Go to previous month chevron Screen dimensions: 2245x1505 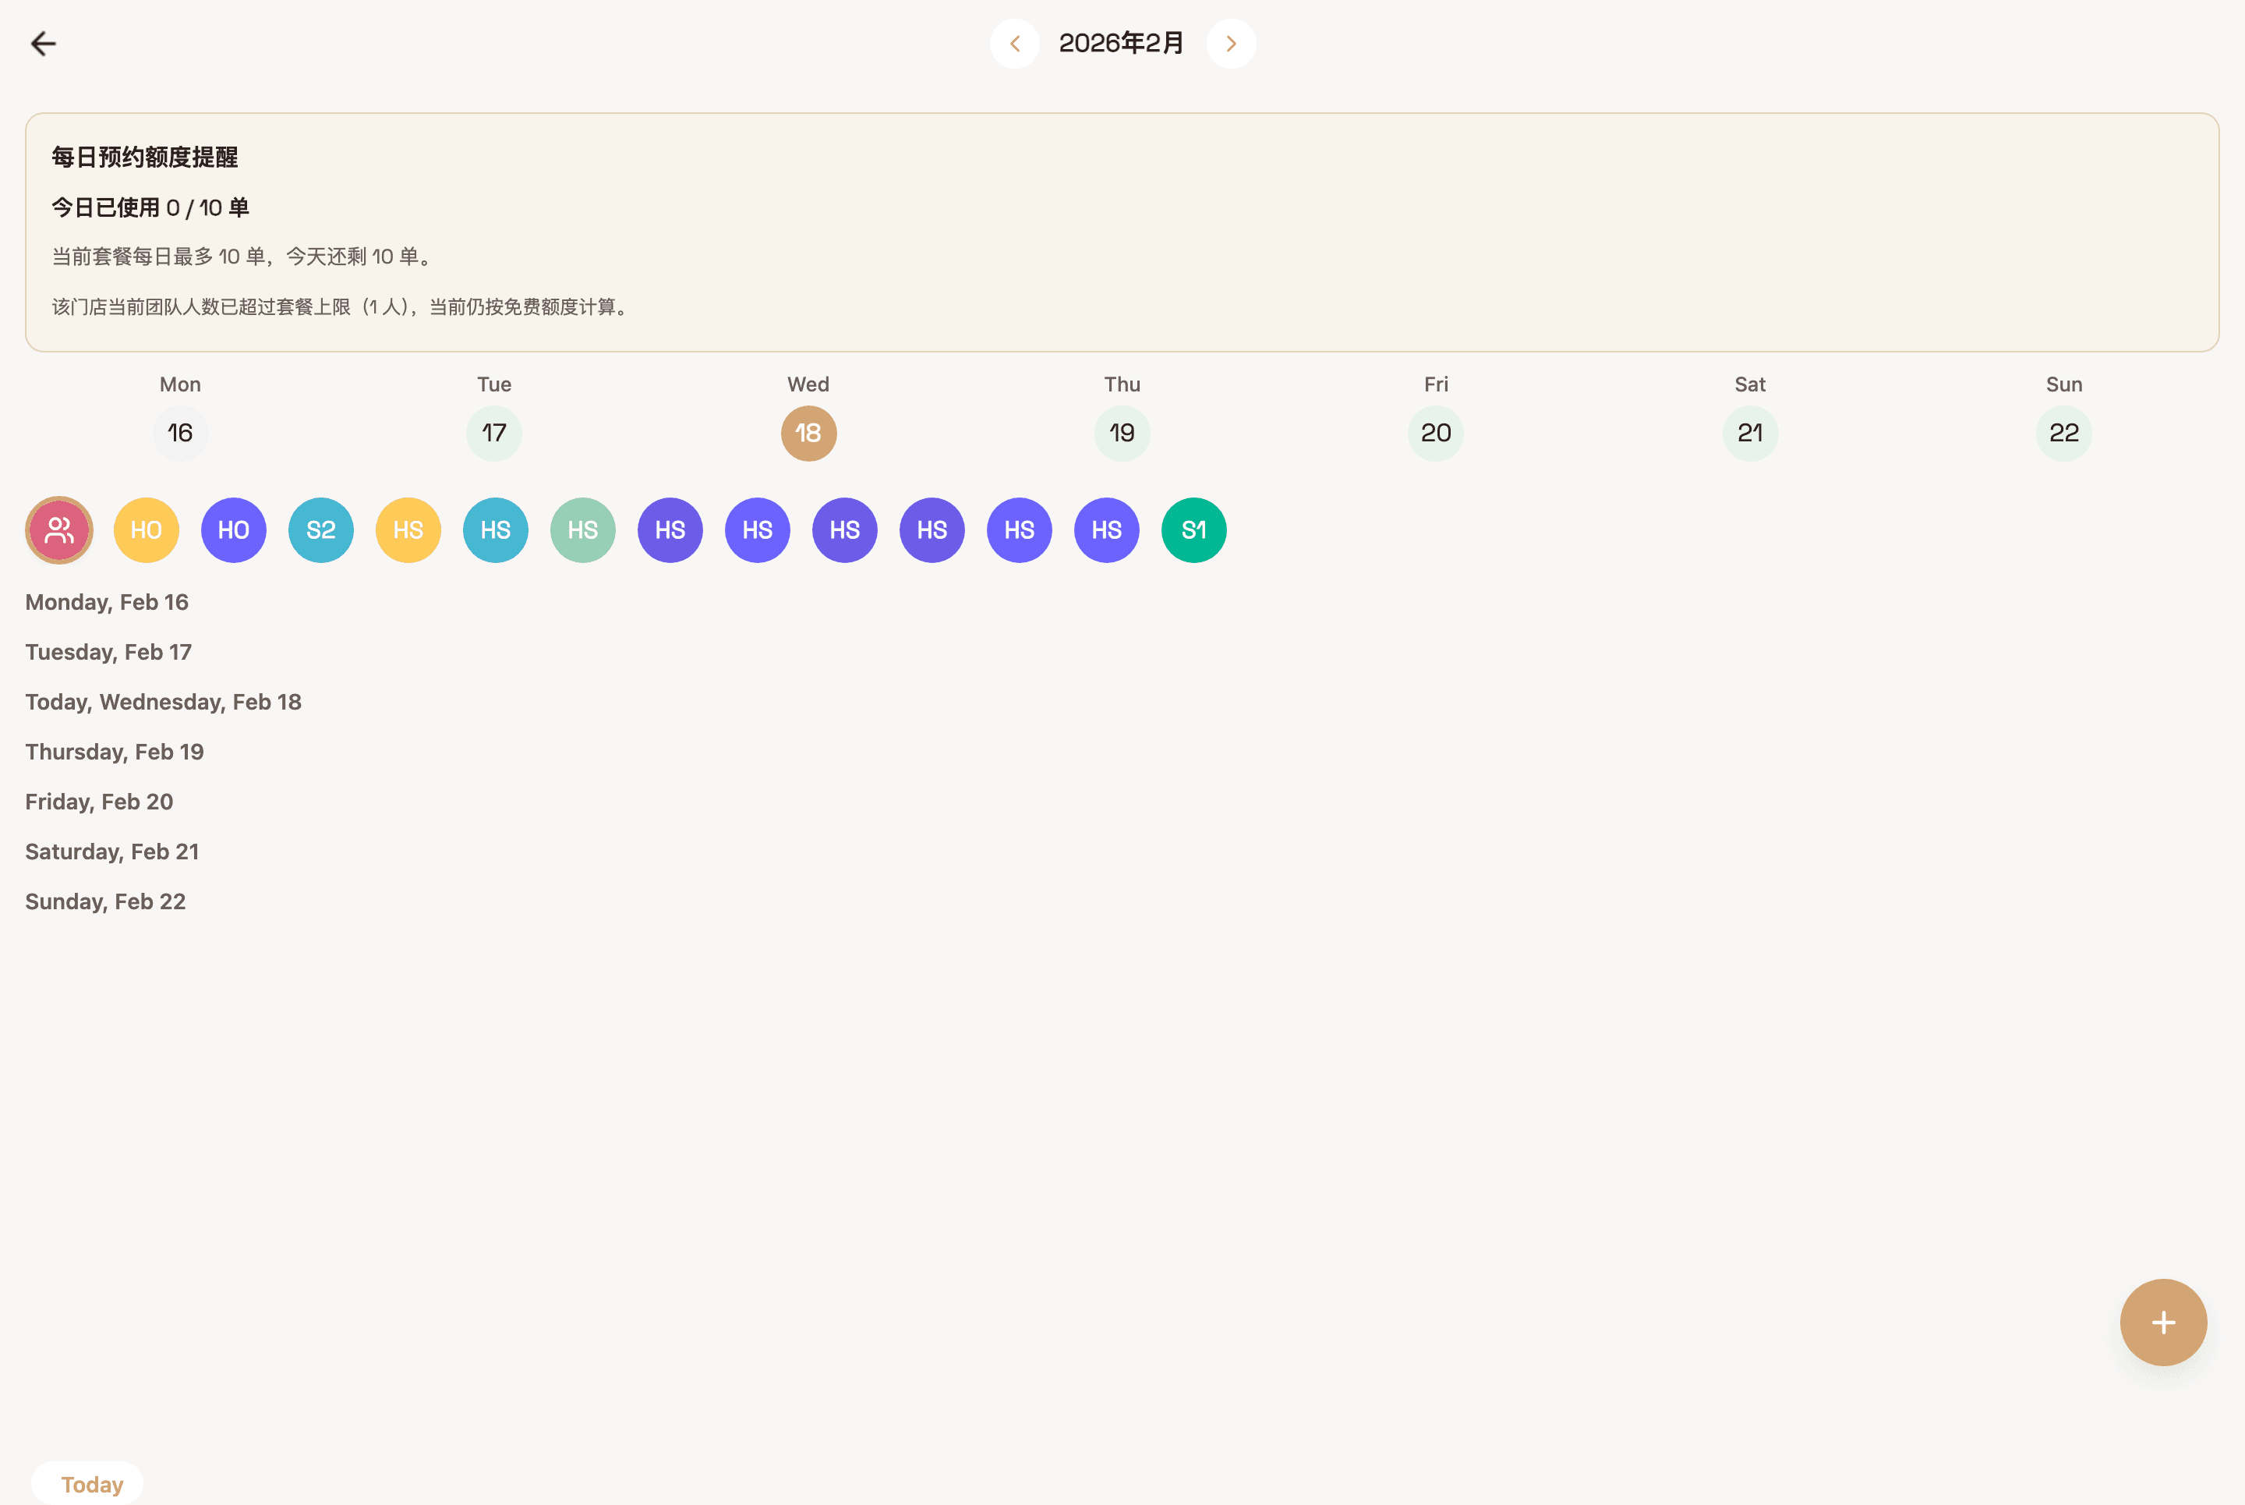1014,43
